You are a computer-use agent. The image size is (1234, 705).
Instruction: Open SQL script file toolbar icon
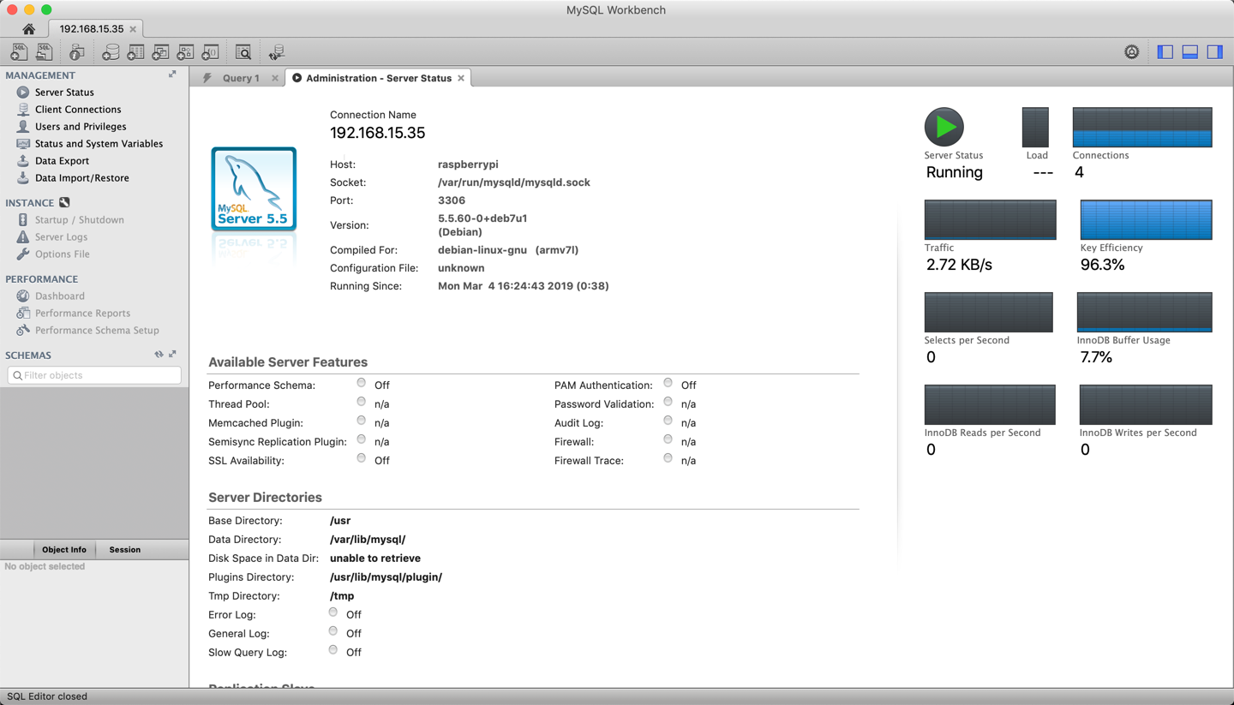point(44,52)
